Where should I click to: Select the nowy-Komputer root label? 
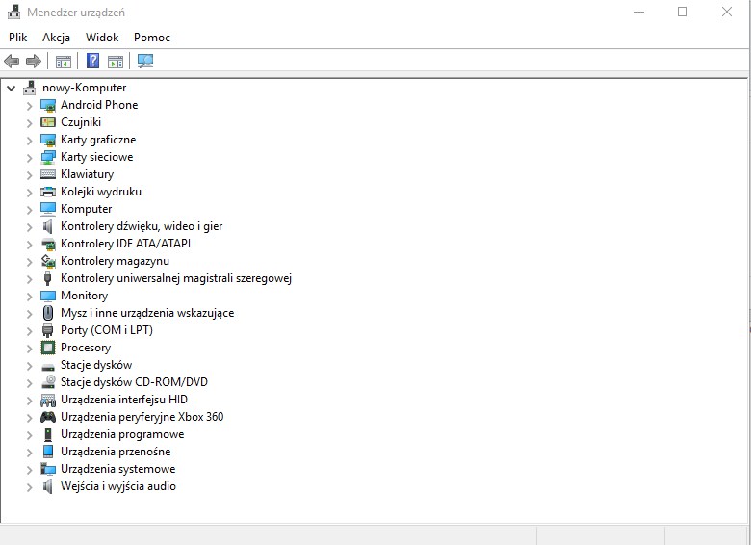pyautogui.click(x=85, y=88)
